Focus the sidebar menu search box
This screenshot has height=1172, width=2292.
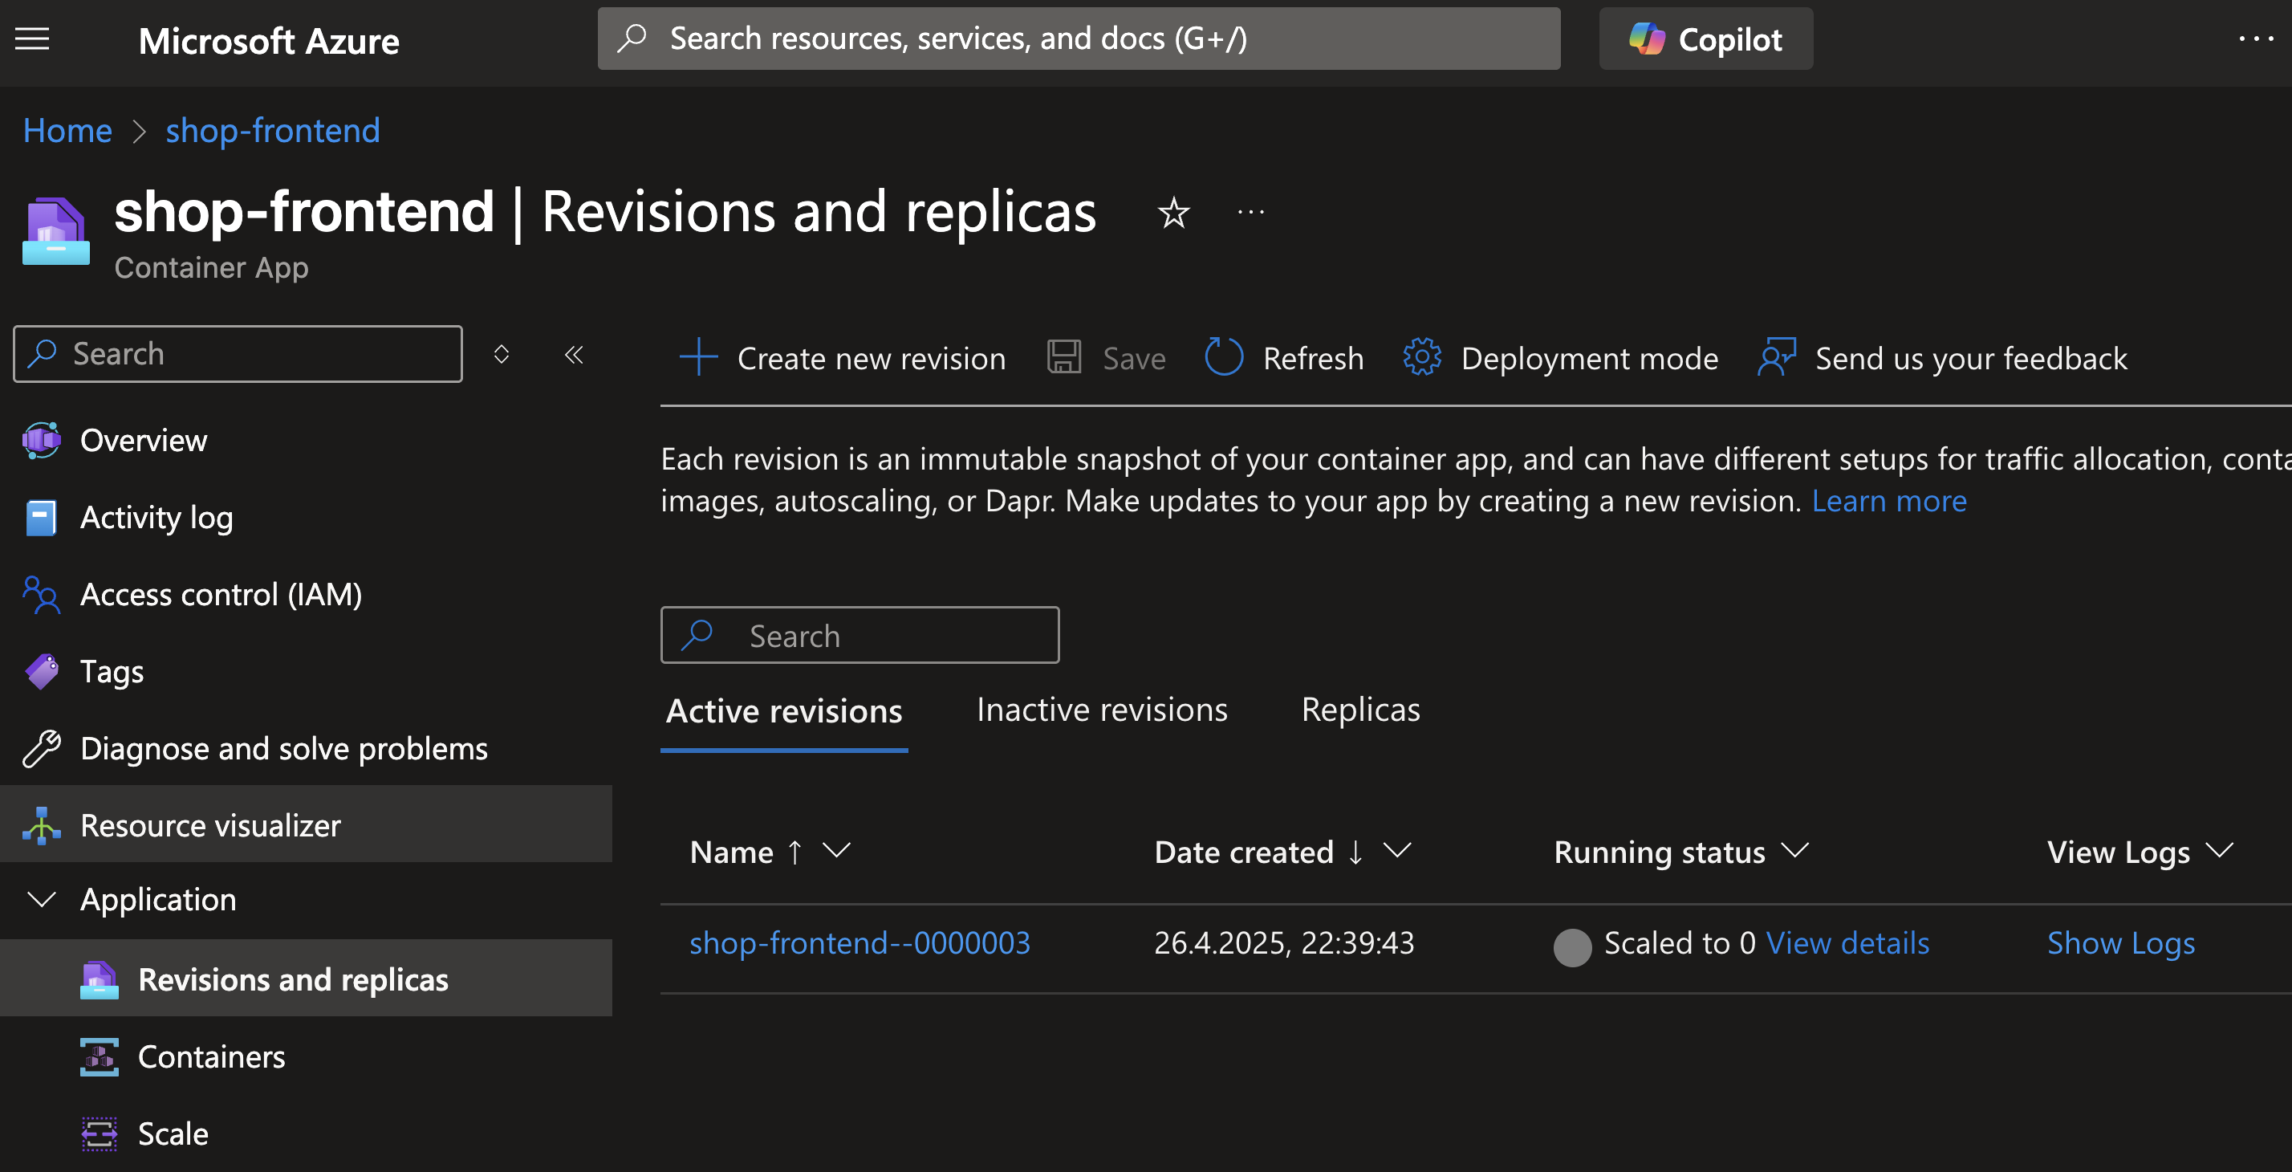pos(238,354)
